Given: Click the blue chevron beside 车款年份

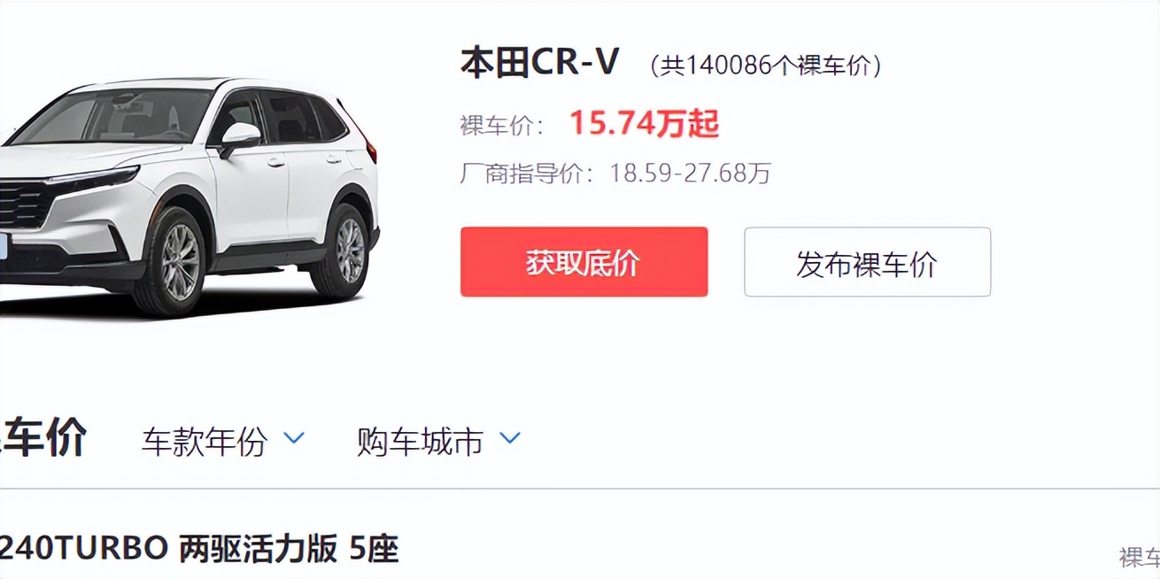Looking at the screenshot, I should point(293,437).
